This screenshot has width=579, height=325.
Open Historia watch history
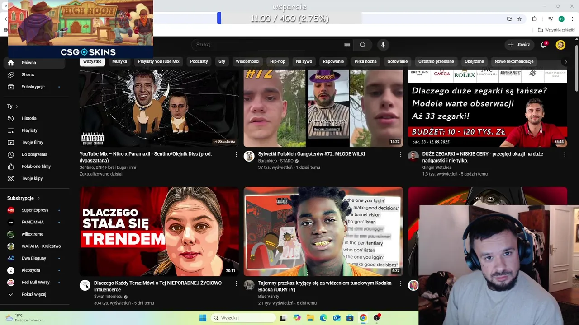coord(34,118)
